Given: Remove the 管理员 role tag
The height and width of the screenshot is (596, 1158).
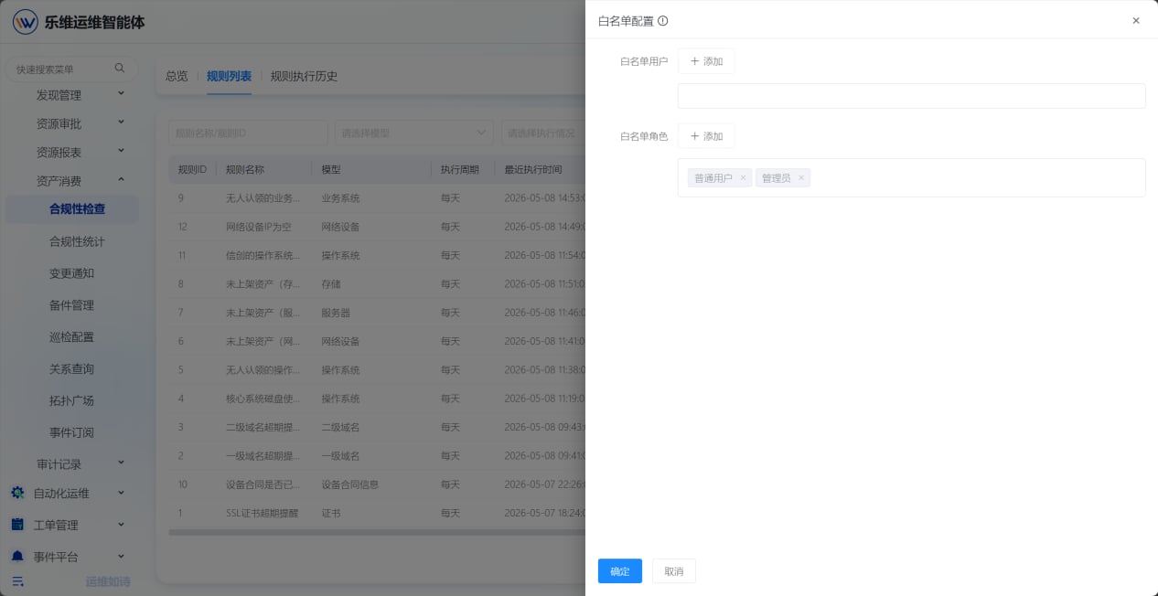Looking at the screenshot, I should click(801, 178).
